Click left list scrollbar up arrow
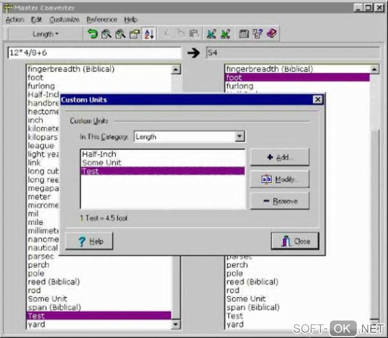The height and width of the screenshot is (338, 388). [x=176, y=70]
